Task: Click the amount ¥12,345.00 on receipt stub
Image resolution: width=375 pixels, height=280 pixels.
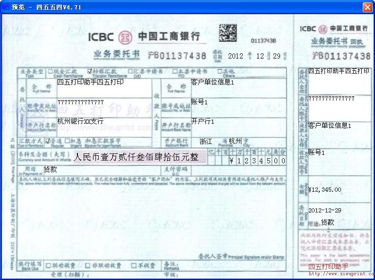Action: point(324,190)
